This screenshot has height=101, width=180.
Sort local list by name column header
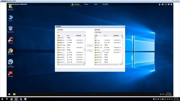(62, 36)
